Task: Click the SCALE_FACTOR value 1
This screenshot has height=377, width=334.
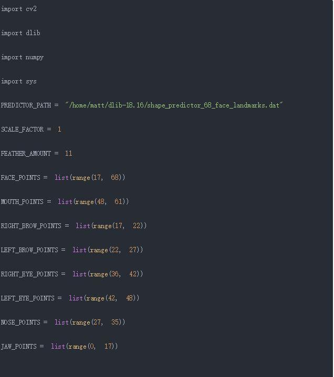Action: click(x=59, y=130)
